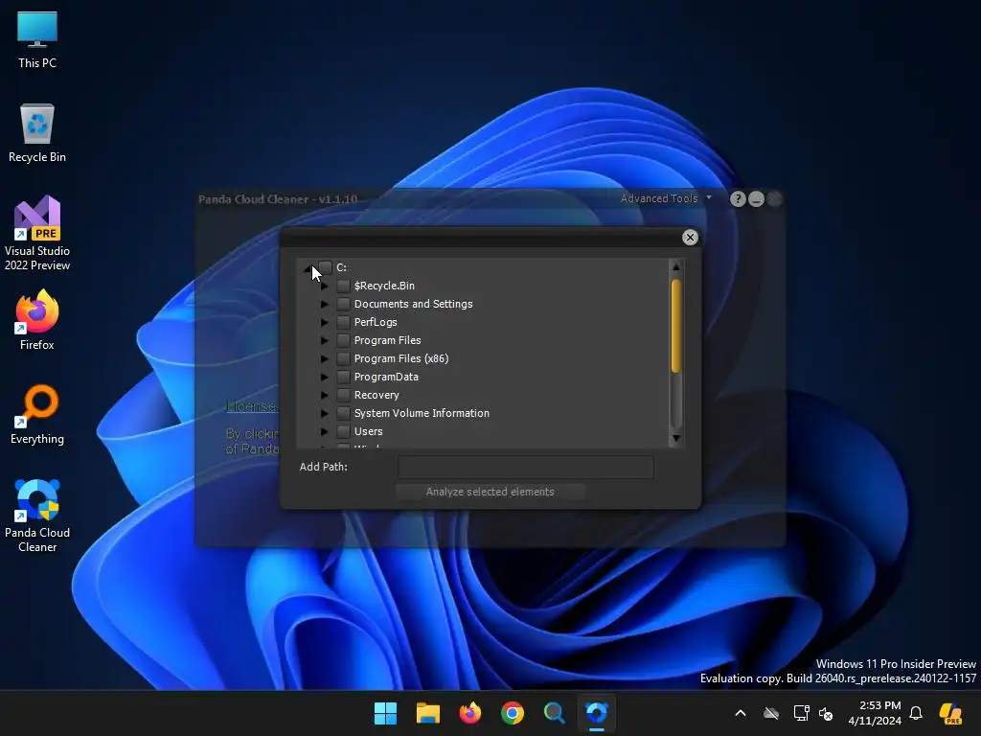981x736 pixels.
Task: Minimize the Panda Cloud Cleaner window
Action: [757, 199]
